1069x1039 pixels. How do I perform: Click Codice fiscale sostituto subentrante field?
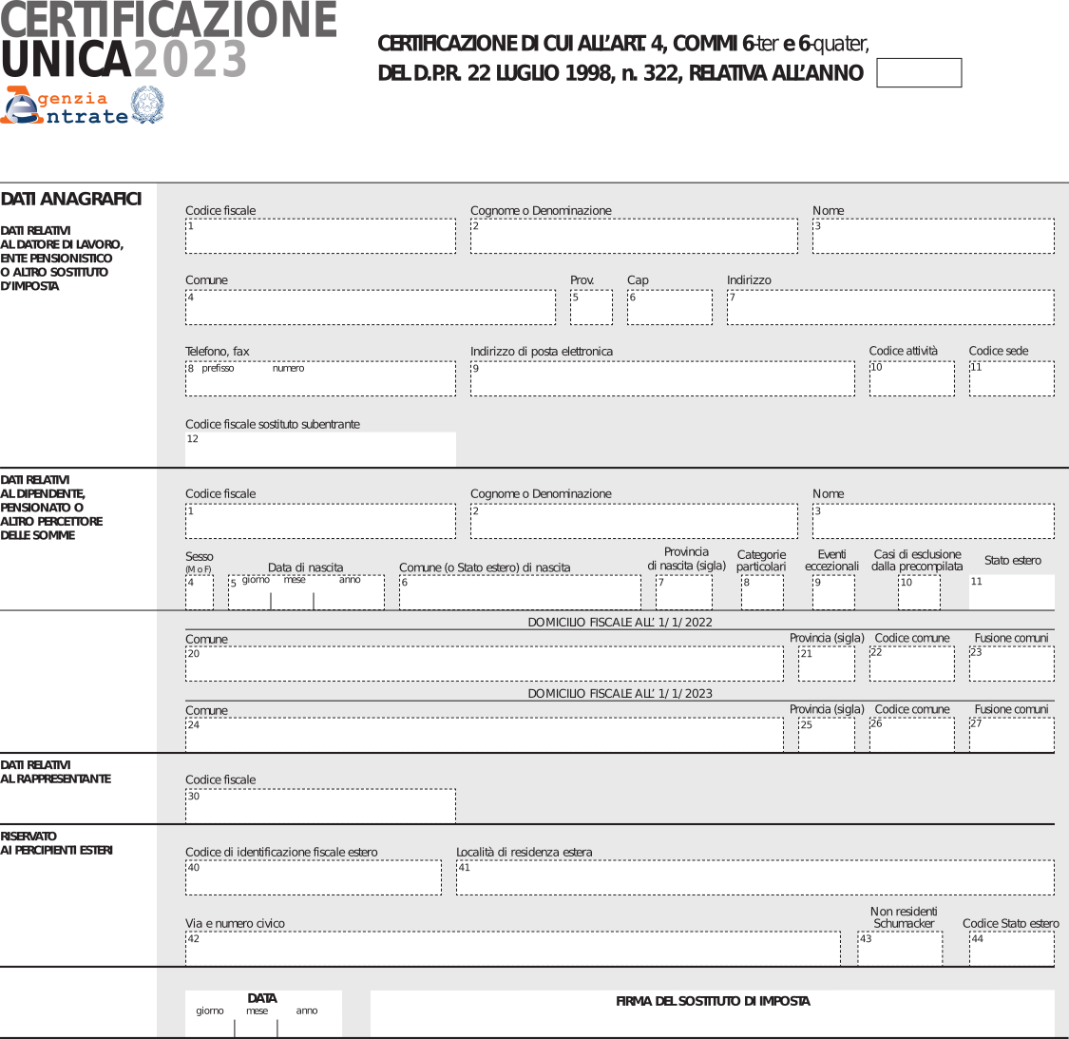(x=320, y=449)
